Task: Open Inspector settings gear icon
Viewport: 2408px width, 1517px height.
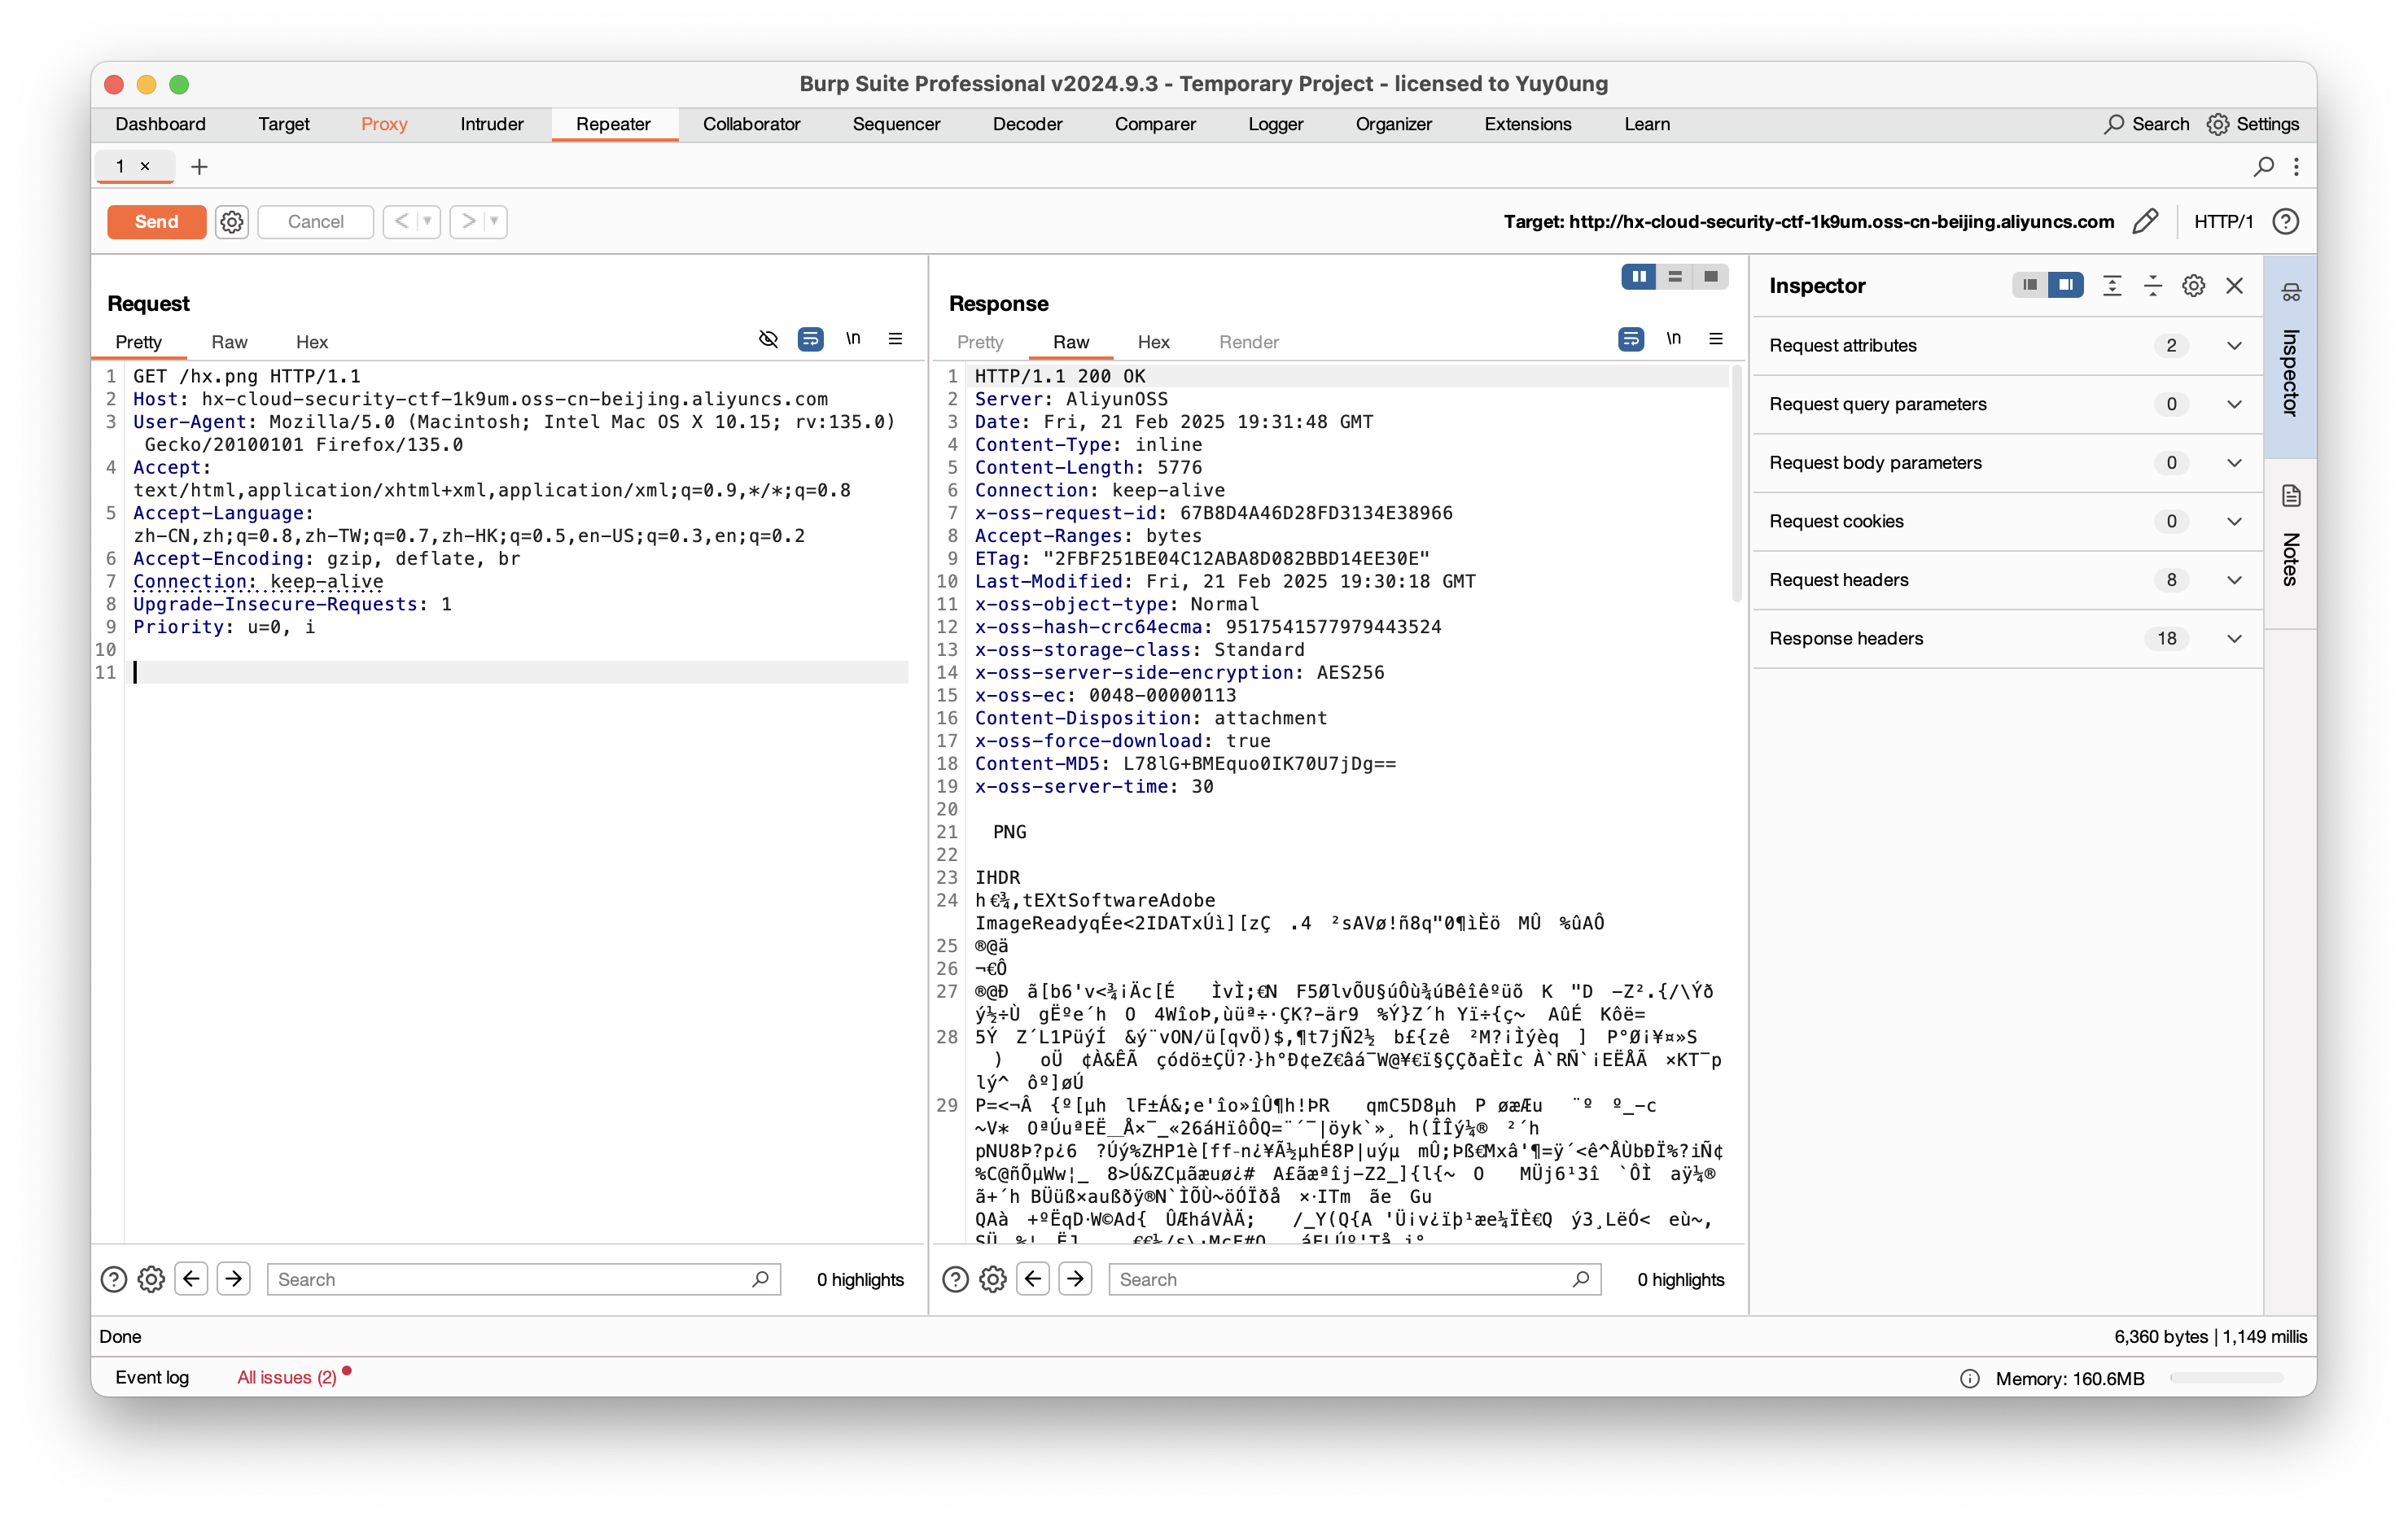Action: [x=2193, y=286]
